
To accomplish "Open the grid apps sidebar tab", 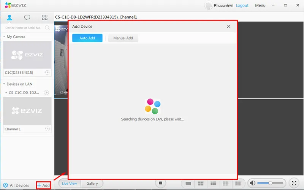I will [44, 17].
